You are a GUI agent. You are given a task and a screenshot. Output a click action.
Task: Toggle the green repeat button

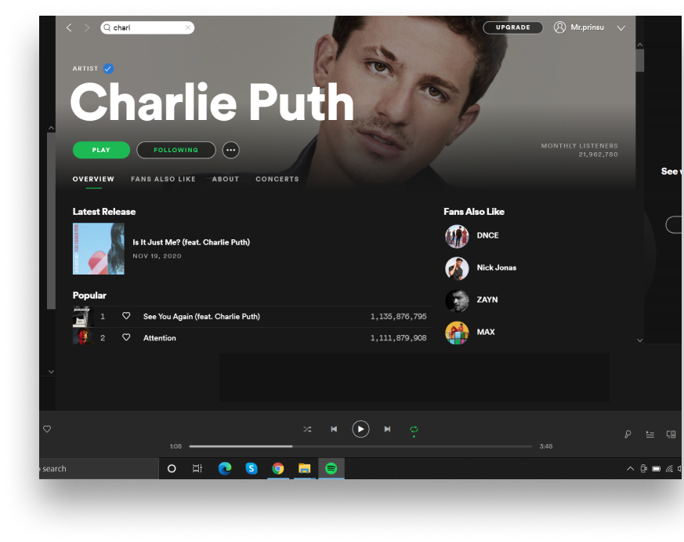(x=414, y=429)
